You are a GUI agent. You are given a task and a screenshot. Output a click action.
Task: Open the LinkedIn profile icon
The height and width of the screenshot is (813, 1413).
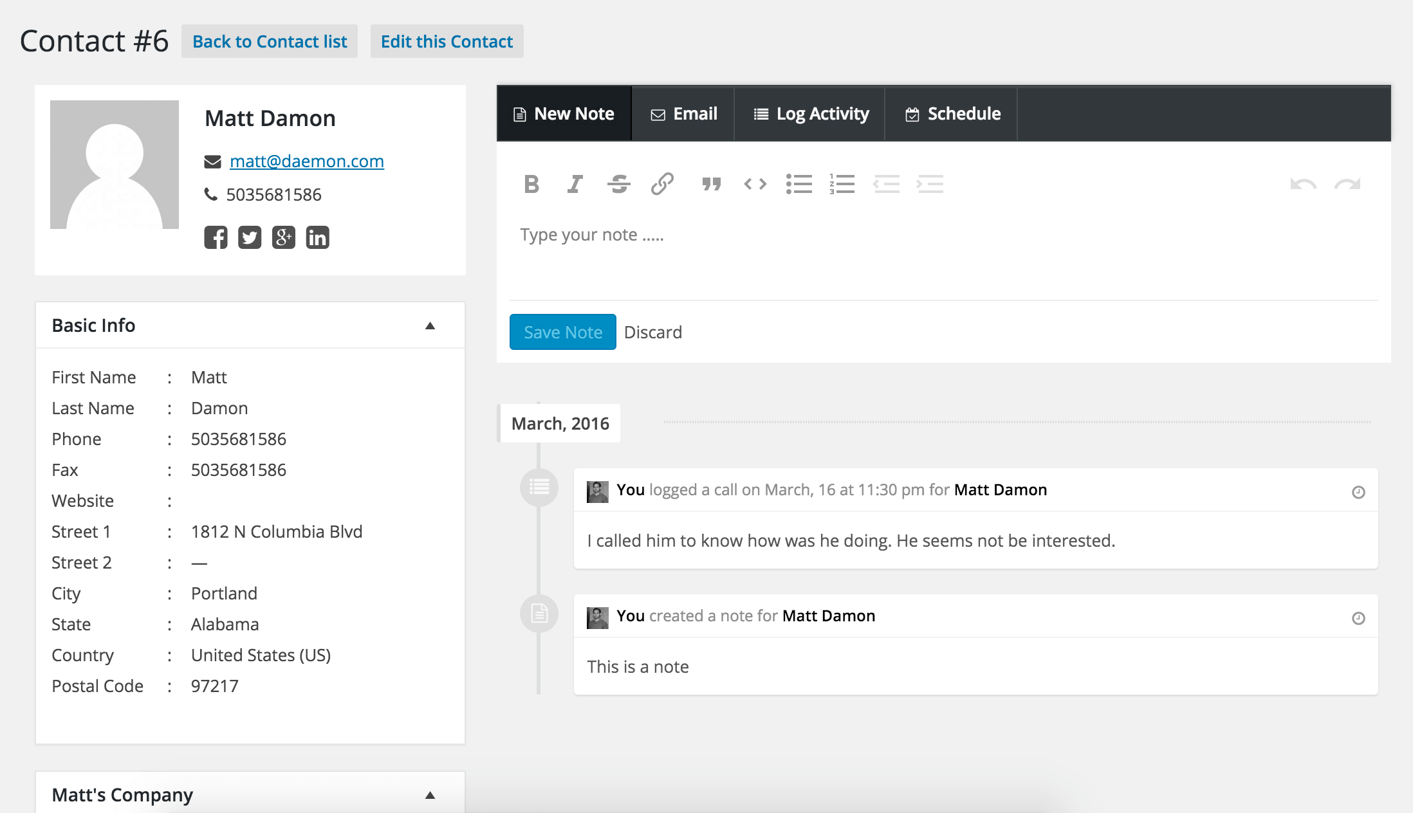[317, 237]
